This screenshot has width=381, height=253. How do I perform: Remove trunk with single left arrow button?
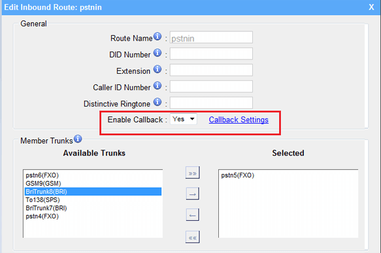[192, 215]
